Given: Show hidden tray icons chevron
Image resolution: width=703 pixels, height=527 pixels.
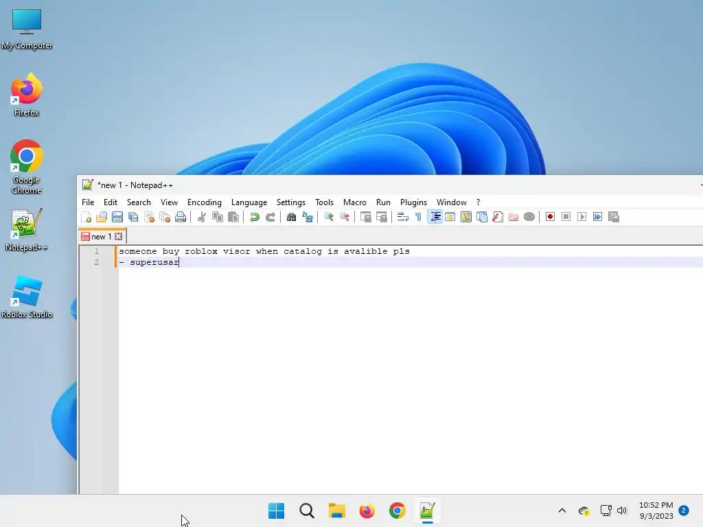Looking at the screenshot, I should click(562, 511).
